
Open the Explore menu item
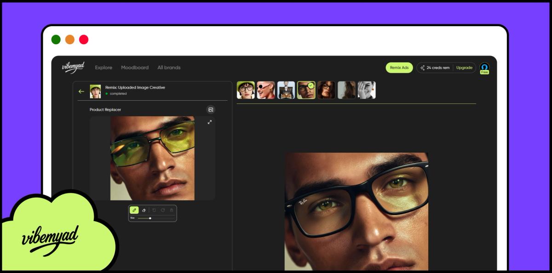coord(103,68)
